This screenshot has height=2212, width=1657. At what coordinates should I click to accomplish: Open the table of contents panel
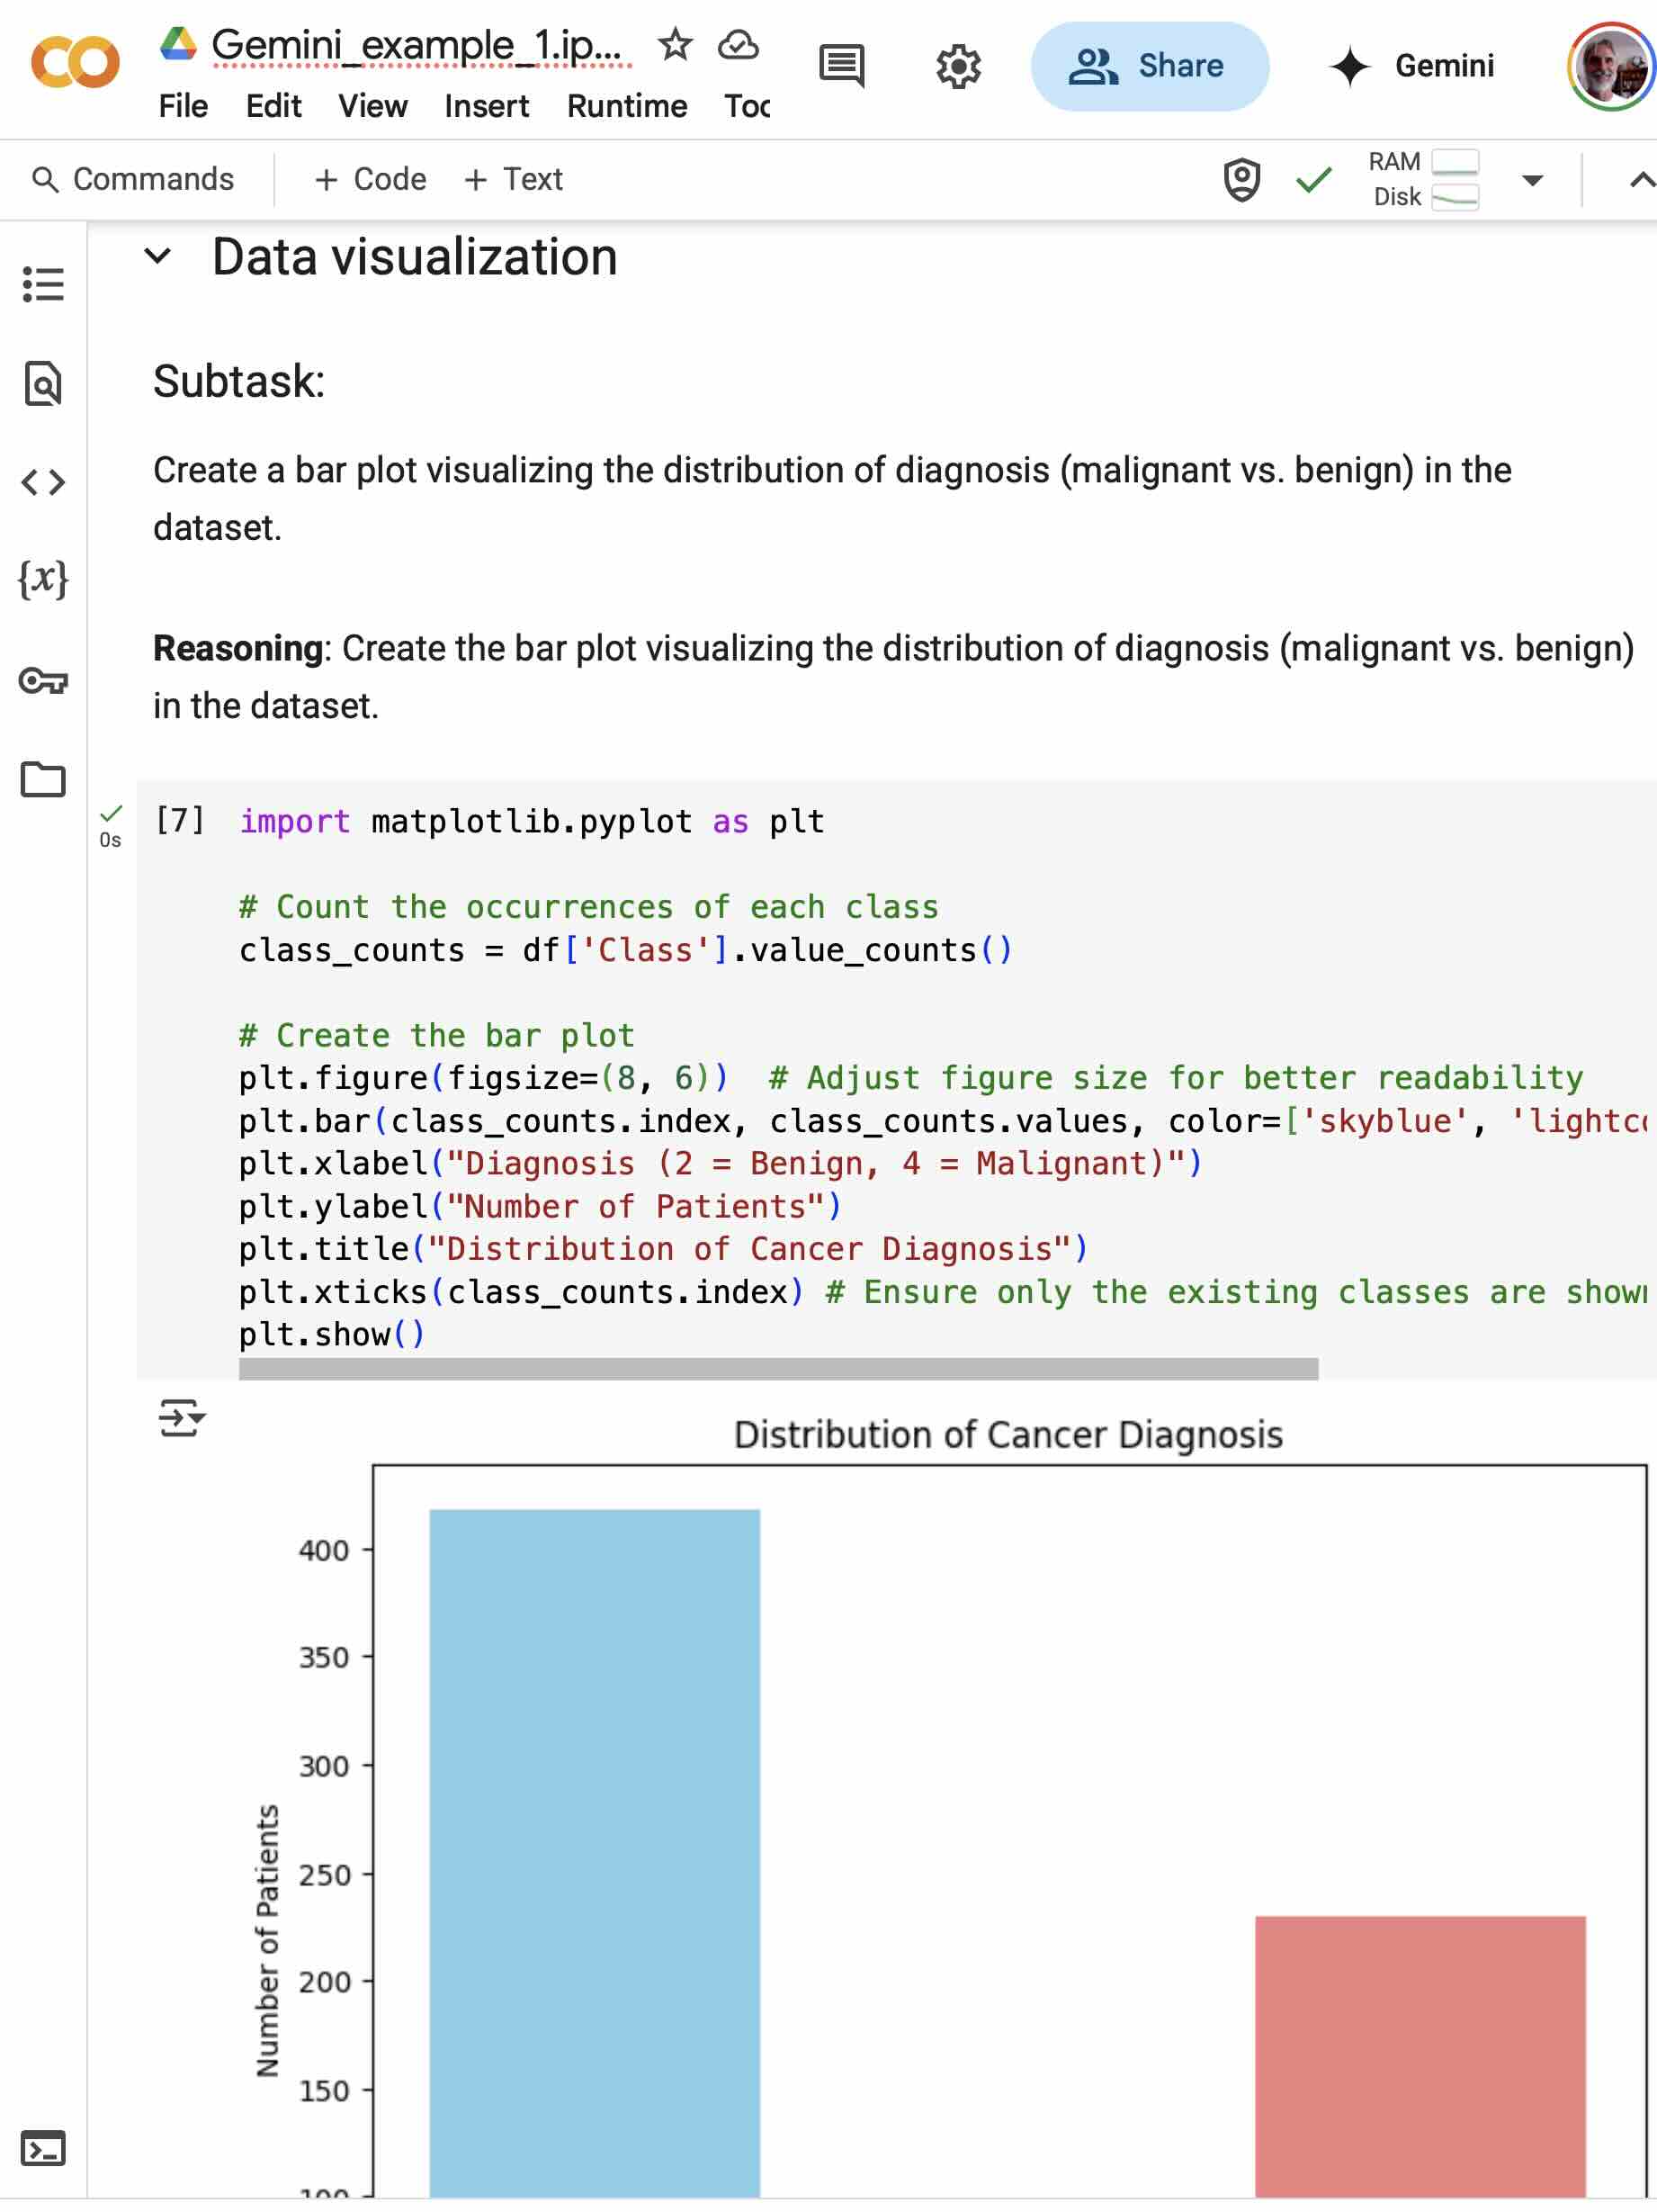point(44,286)
